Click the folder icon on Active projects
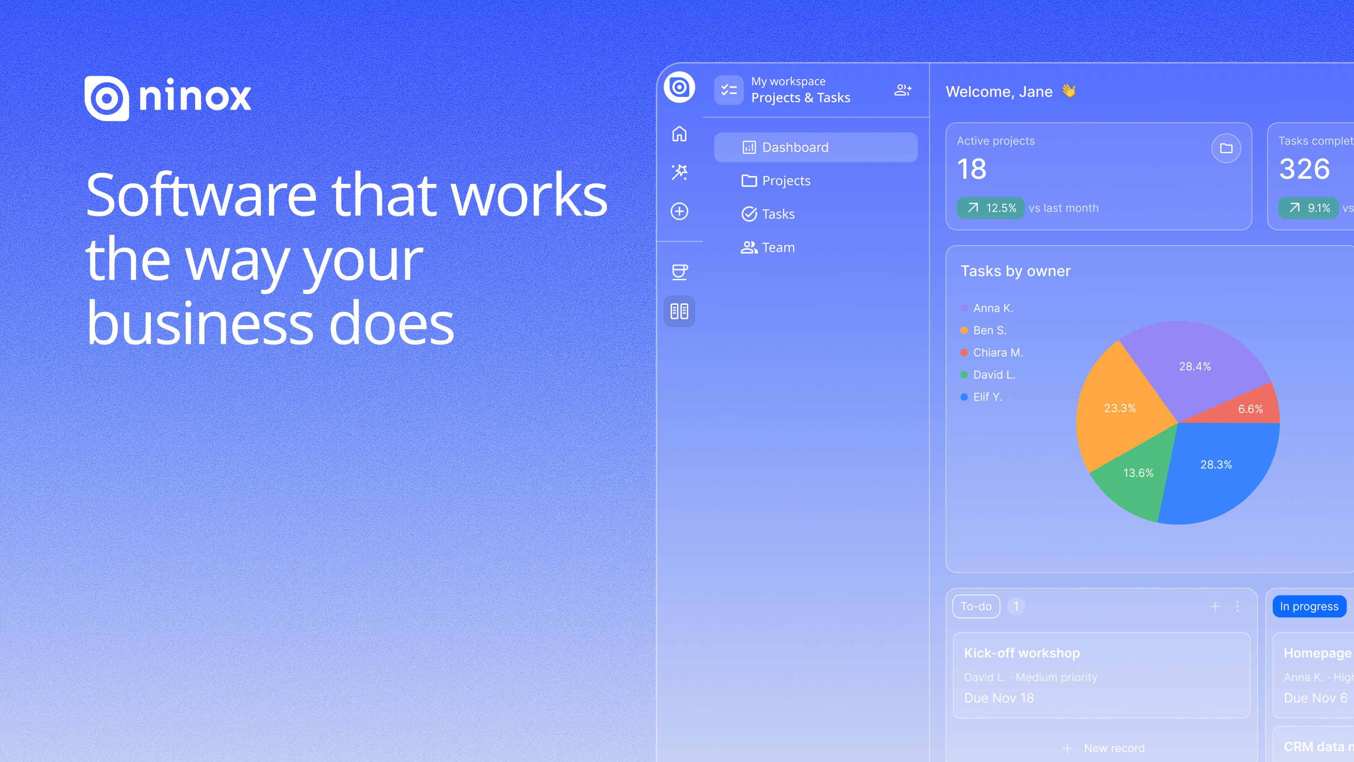The image size is (1354, 762). point(1226,148)
